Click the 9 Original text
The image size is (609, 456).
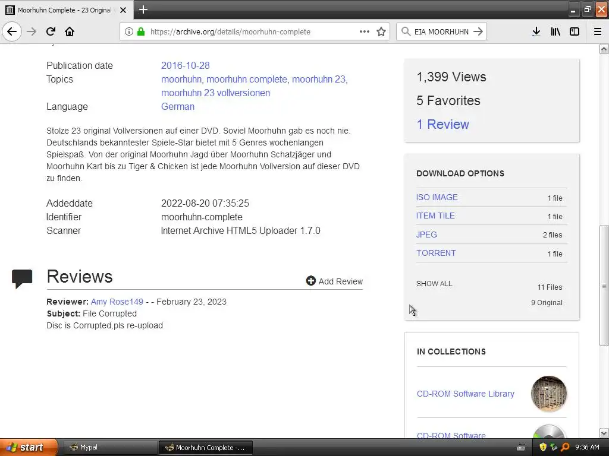click(547, 303)
